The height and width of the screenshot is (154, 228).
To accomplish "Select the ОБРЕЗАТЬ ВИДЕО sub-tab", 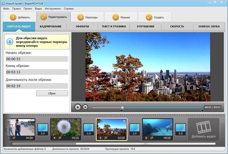I will pos(19,26).
